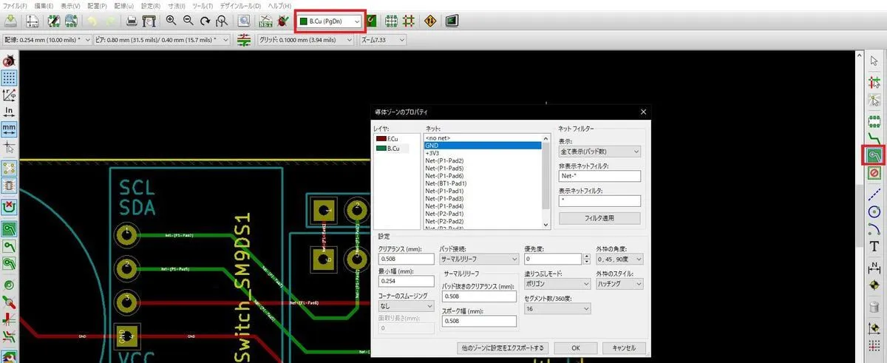Switch units to inches
Viewport: 887px width, 363px height.
[x=10, y=112]
